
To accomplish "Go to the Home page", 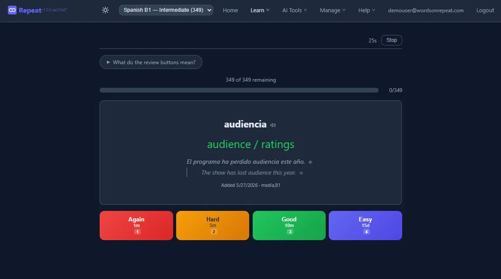I will tap(230, 10).
